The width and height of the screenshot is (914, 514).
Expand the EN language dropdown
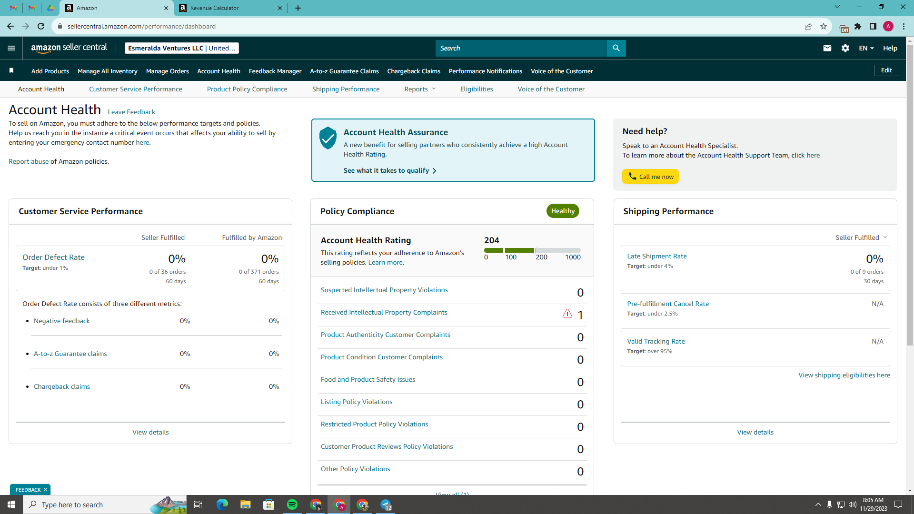tap(866, 48)
